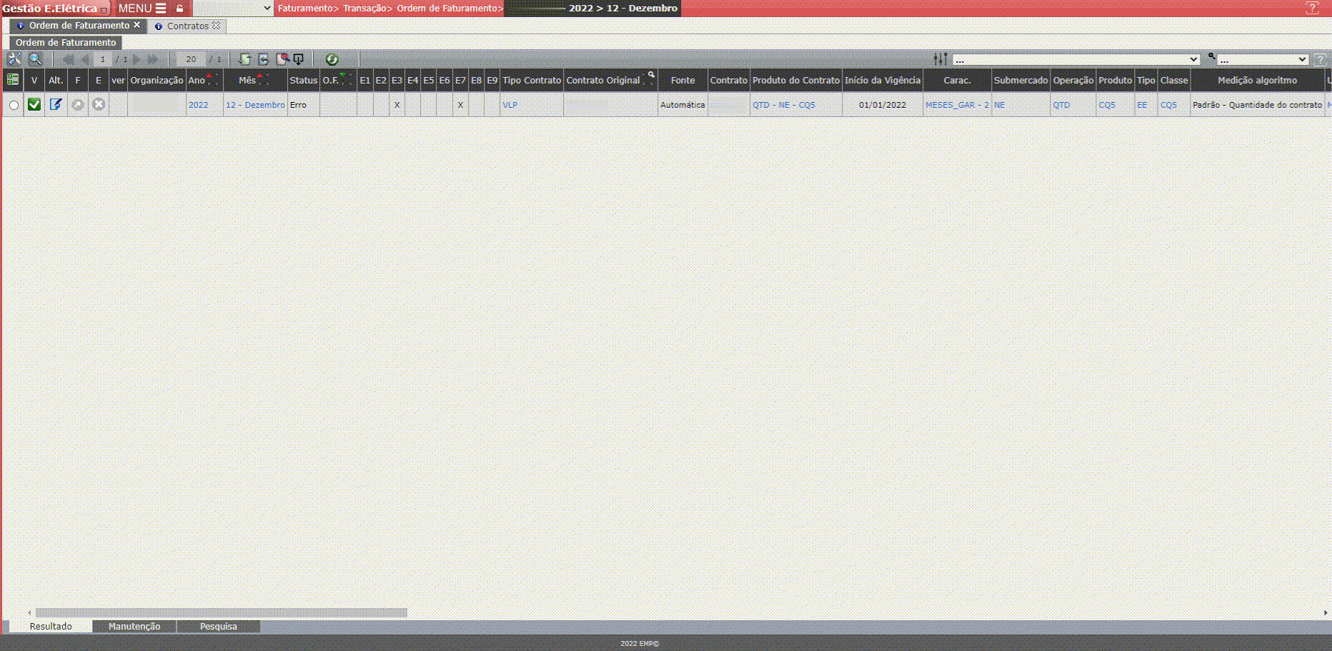Click the MESES_GAR - 2 link

[957, 105]
